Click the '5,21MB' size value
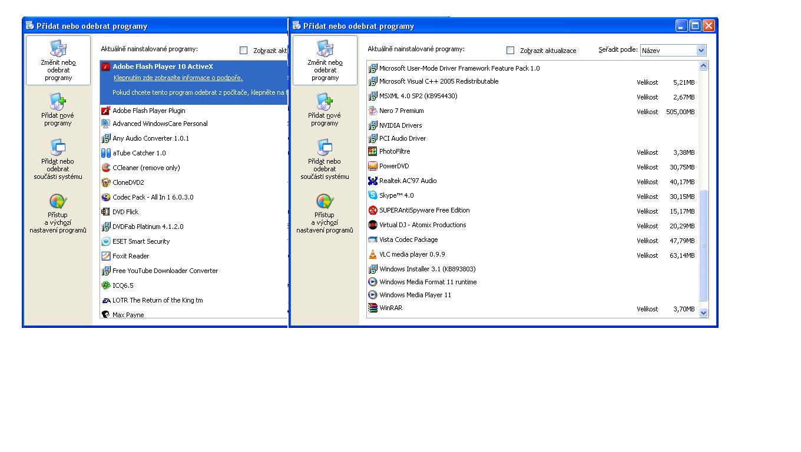 click(x=684, y=82)
